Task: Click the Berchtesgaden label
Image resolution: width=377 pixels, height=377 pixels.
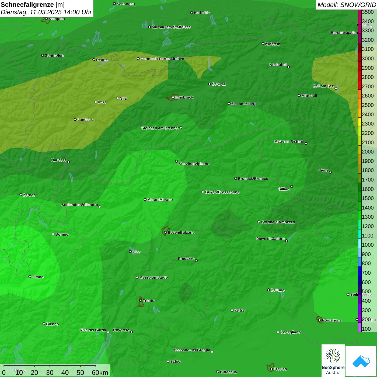Action: (344, 33)
